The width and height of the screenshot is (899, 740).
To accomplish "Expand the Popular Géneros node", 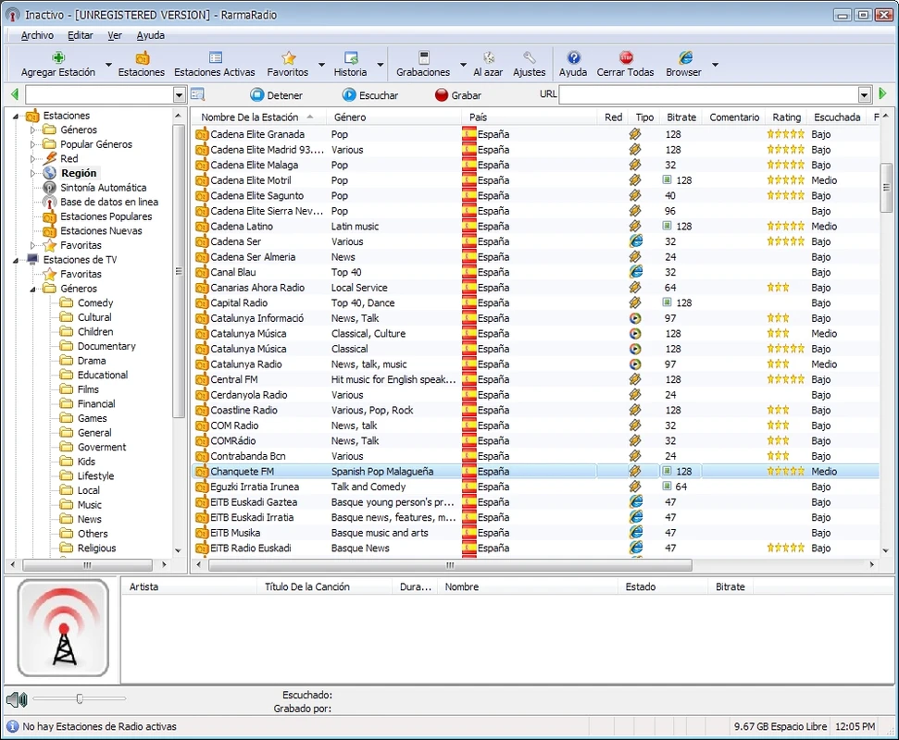I will 32,144.
